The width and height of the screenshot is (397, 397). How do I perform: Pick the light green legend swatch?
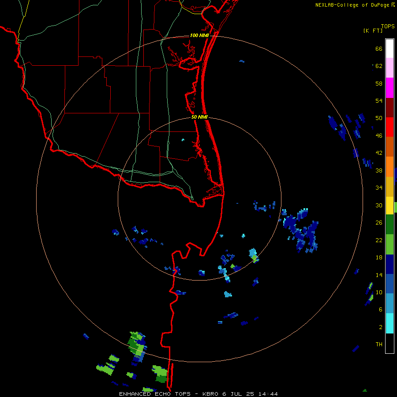tap(390, 244)
